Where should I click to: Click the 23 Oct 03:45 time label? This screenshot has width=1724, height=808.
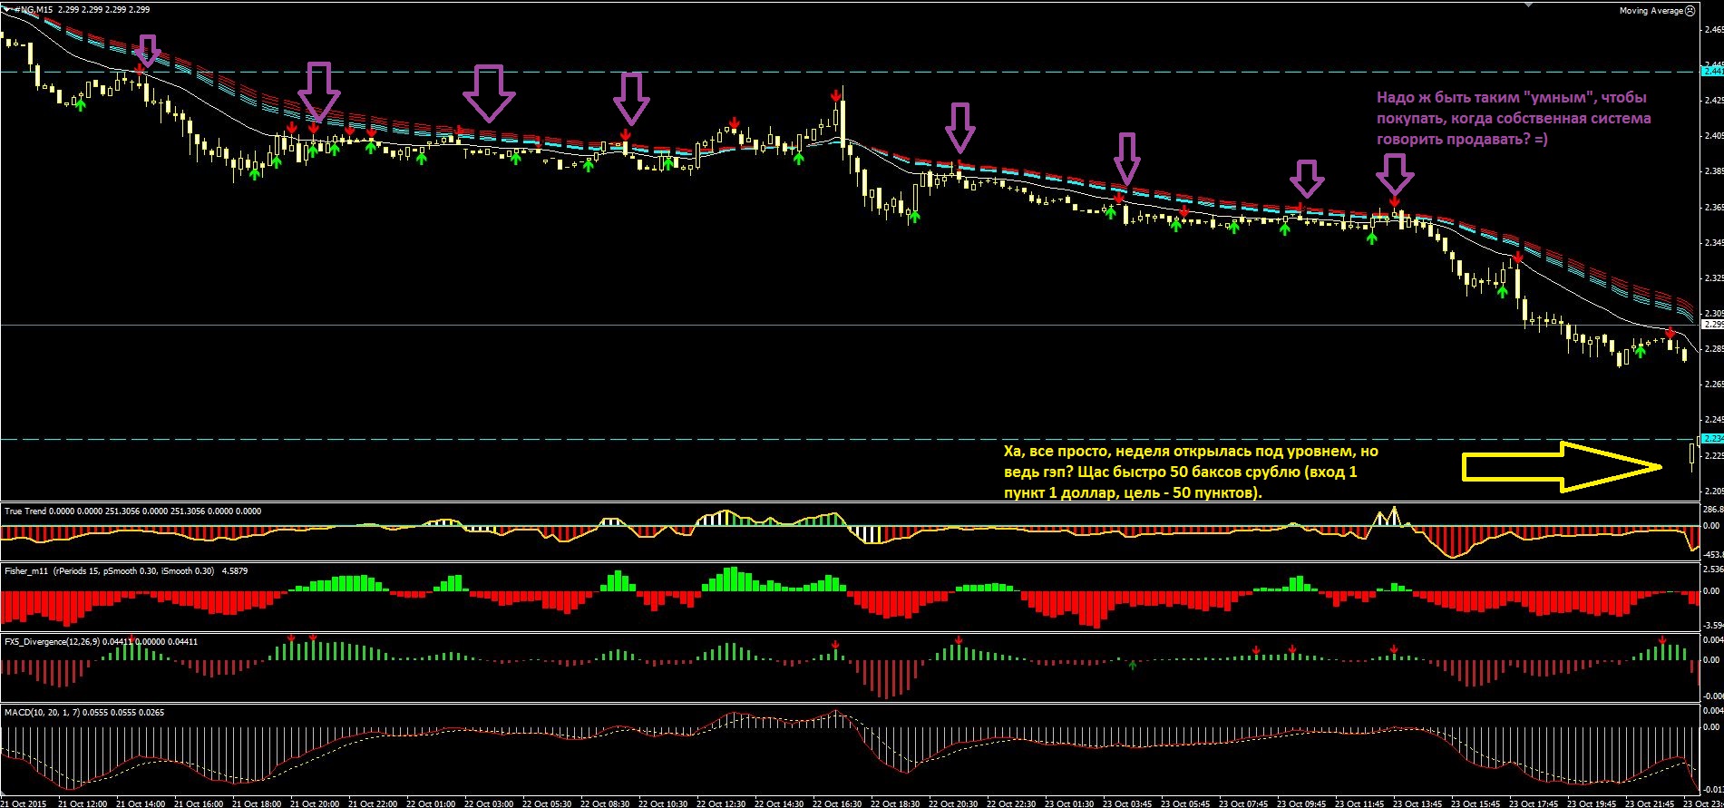click(x=1128, y=803)
